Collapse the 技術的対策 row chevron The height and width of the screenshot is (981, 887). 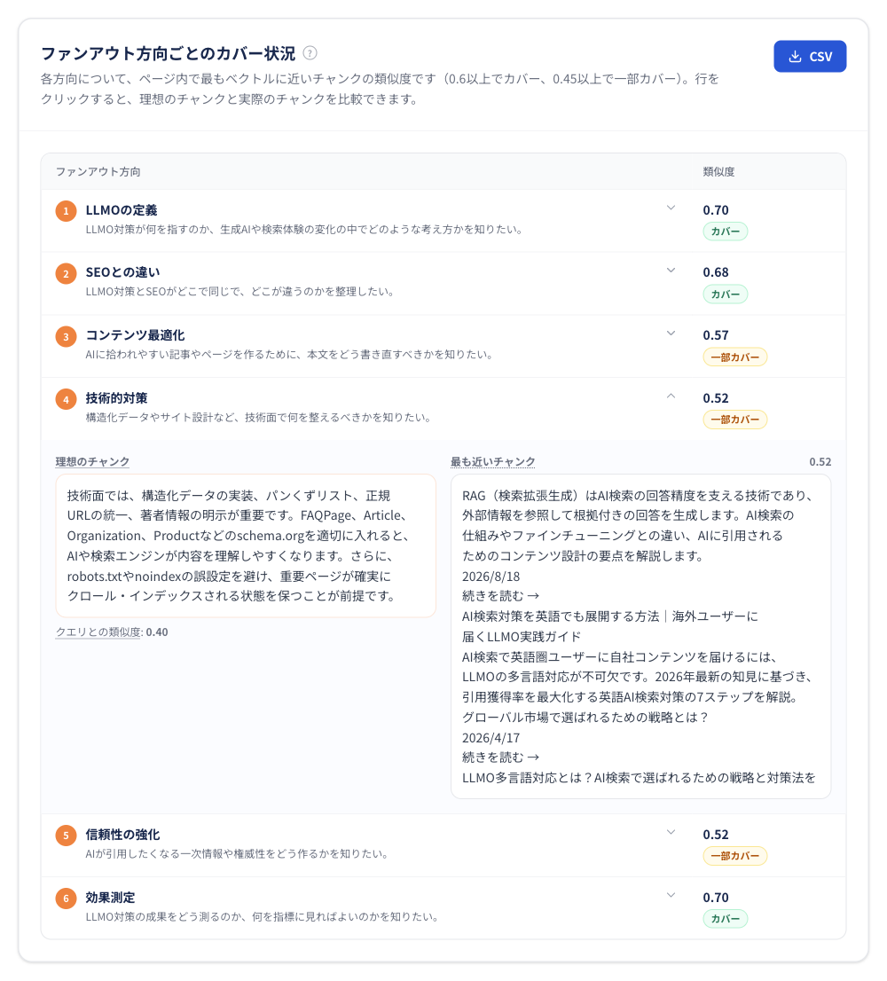point(671,396)
